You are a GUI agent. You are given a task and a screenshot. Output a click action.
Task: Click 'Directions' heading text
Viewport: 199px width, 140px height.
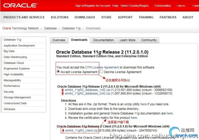point(69,101)
